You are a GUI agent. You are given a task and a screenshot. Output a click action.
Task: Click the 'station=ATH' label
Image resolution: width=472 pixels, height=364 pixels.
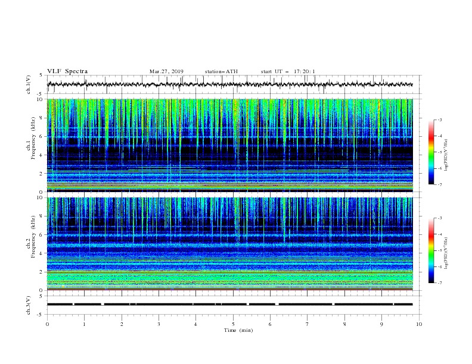tap(221, 71)
